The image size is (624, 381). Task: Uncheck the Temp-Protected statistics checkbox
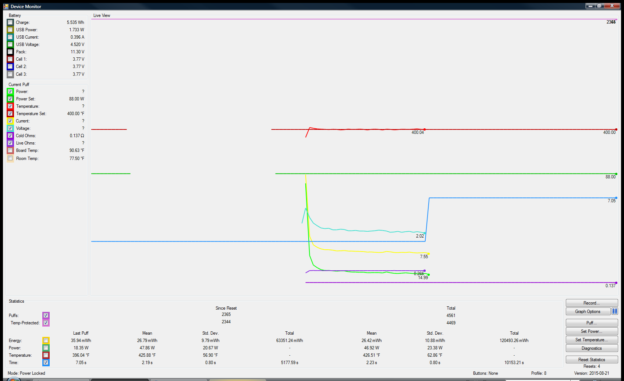pos(46,323)
